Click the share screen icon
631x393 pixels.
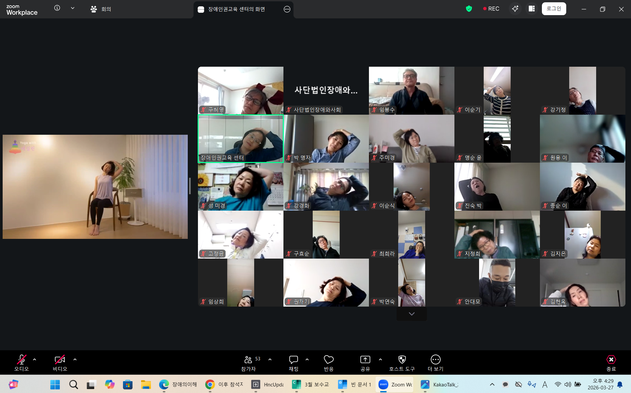pos(365,360)
